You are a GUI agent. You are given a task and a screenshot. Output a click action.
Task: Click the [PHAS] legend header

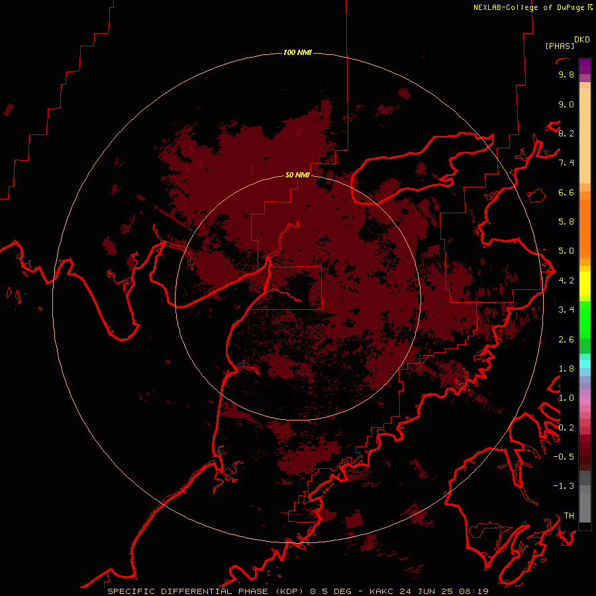click(560, 46)
